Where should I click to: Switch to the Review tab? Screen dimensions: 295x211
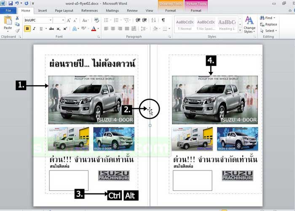pyautogui.click(x=132, y=11)
